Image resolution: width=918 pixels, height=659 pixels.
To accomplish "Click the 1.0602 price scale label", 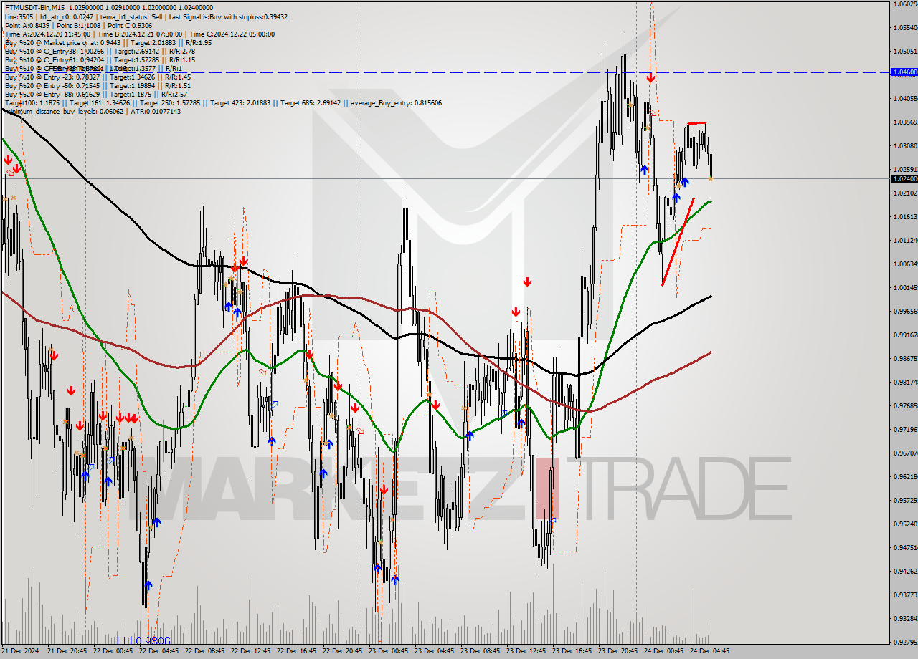I will click(905, 4).
